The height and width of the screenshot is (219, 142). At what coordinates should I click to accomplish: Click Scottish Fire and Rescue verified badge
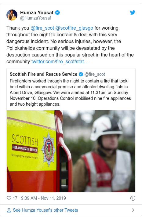tap(81, 74)
